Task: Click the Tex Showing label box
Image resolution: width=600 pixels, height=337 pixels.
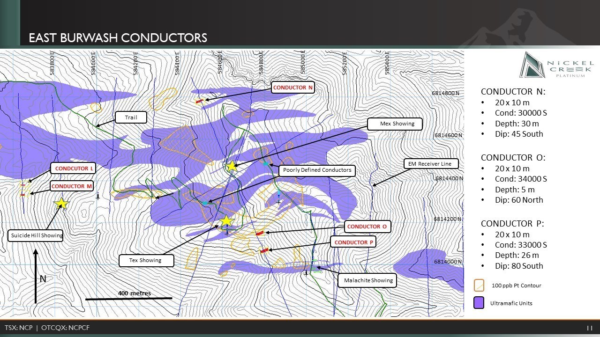Action: click(146, 261)
